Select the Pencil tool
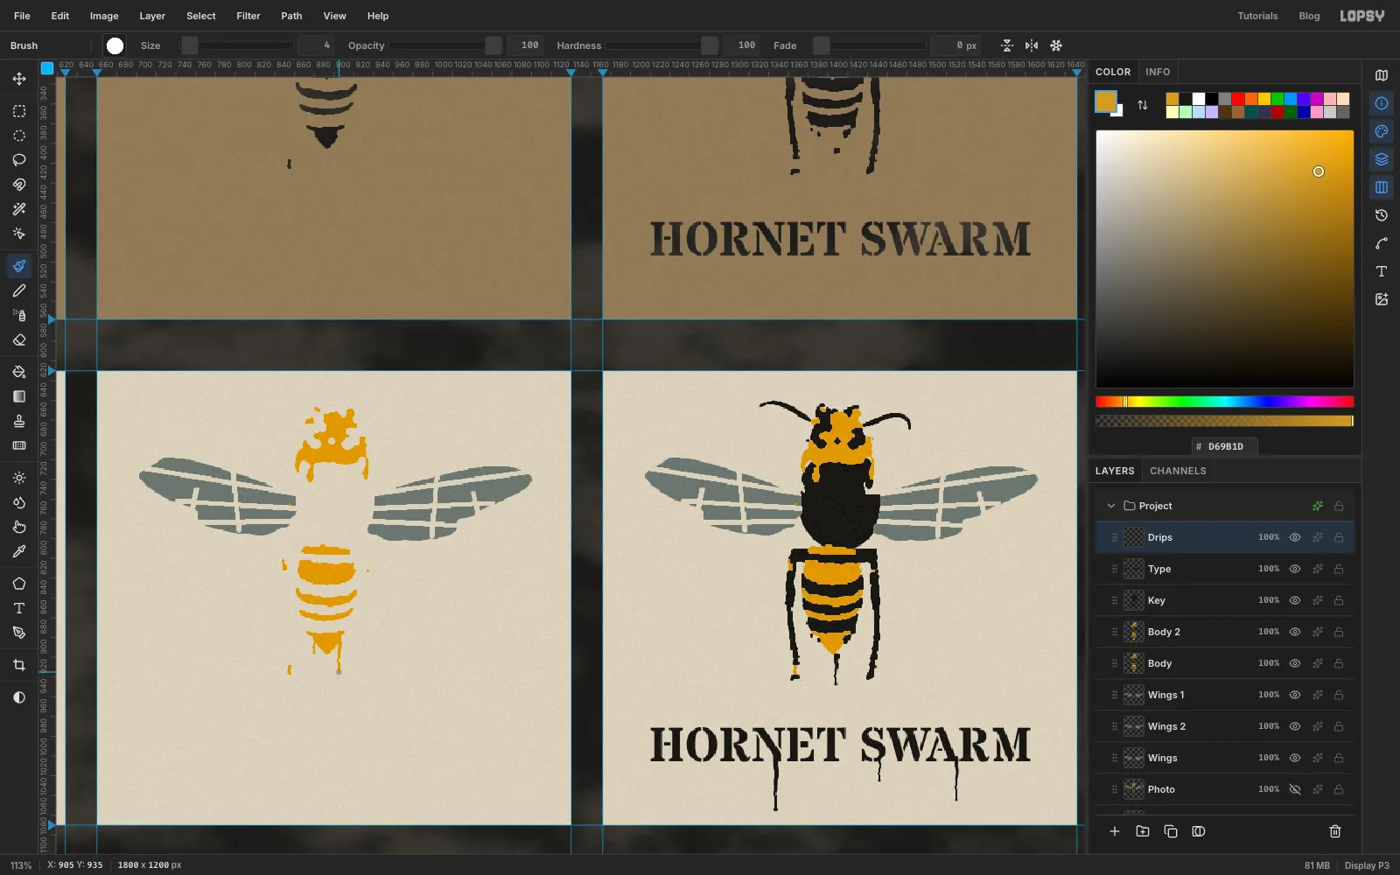The image size is (1400, 875). (19, 290)
